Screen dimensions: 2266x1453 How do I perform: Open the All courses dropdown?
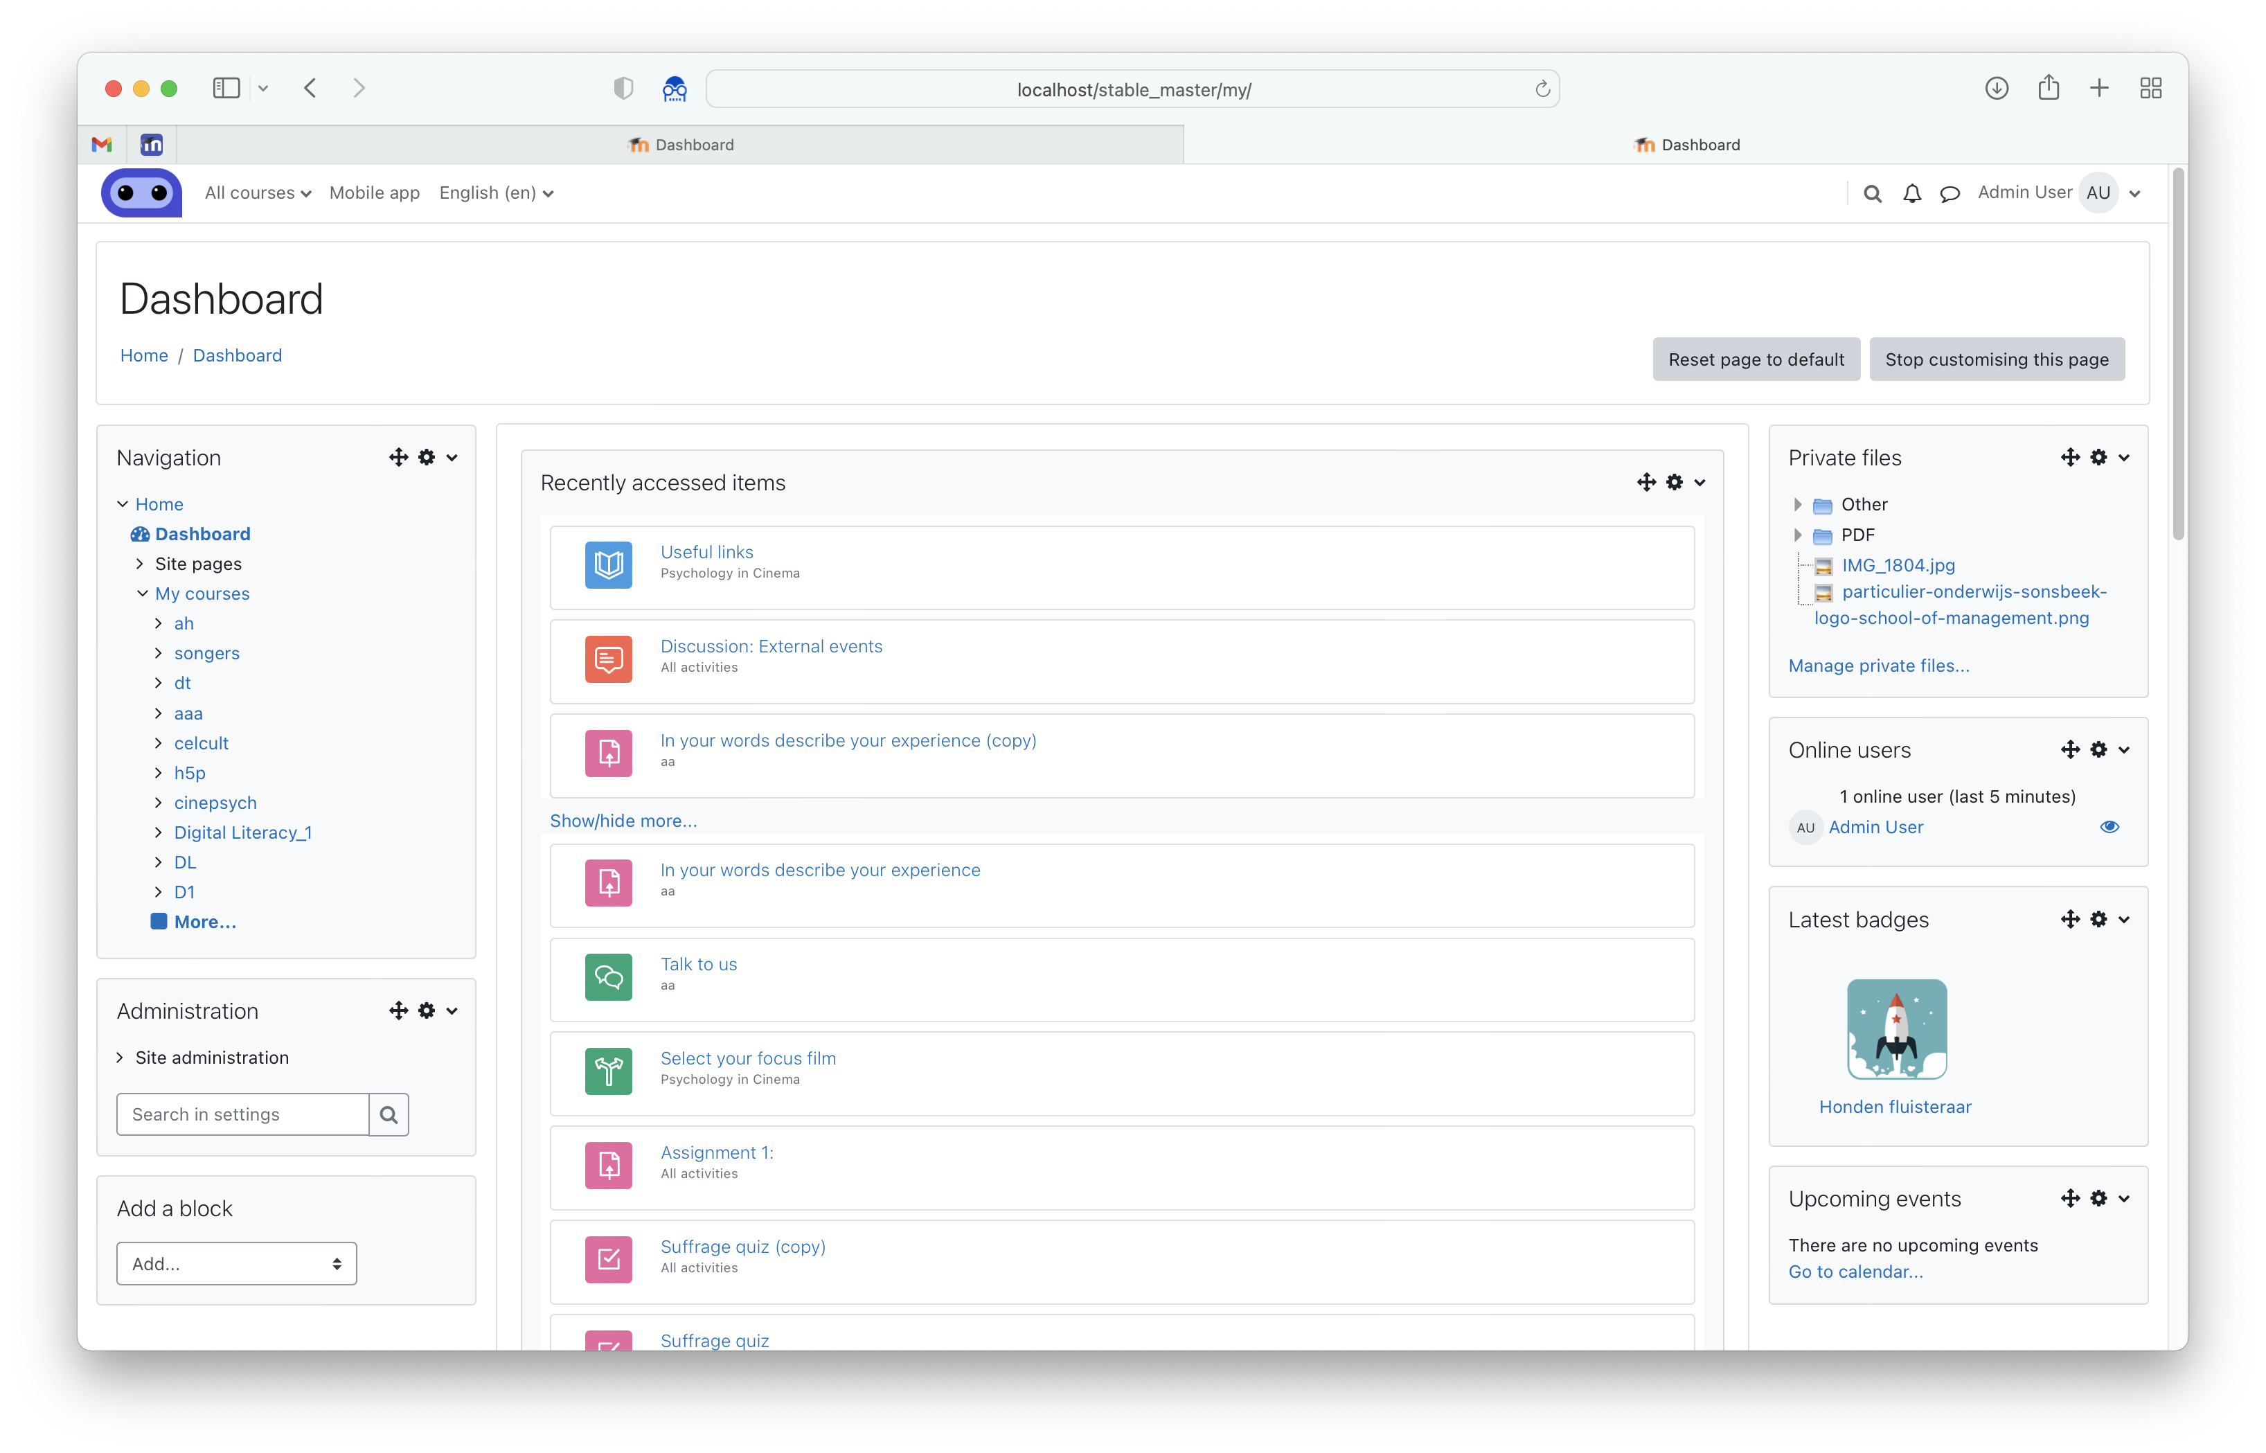click(x=258, y=193)
